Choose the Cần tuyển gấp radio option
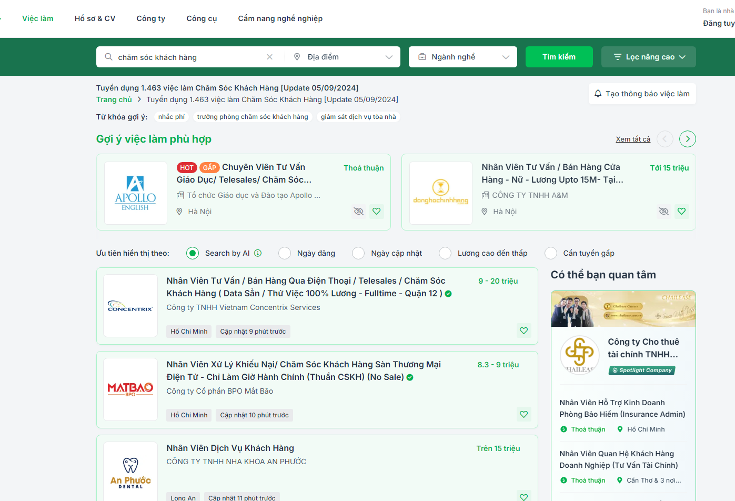The height and width of the screenshot is (501, 735). (x=551, y=253)
